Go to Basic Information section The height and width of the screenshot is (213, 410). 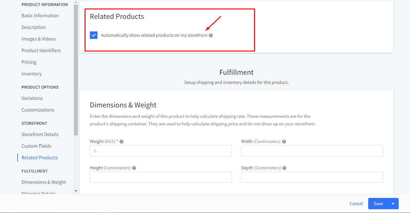click(x=40, y=16)
